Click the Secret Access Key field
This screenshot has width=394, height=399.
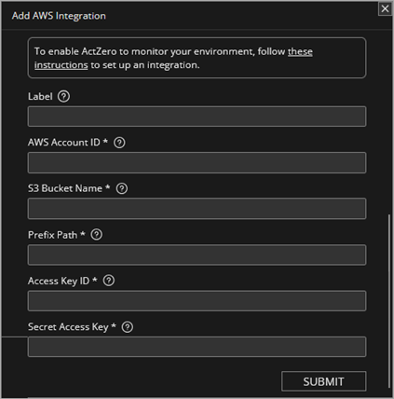pyautogui.click(x=197, y=347)
